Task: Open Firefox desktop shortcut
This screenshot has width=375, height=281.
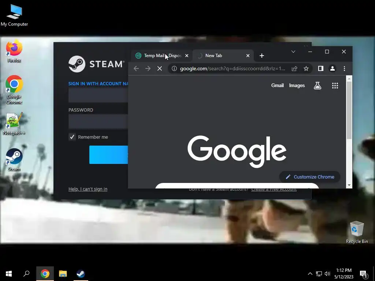Action: tap(14, 51)
